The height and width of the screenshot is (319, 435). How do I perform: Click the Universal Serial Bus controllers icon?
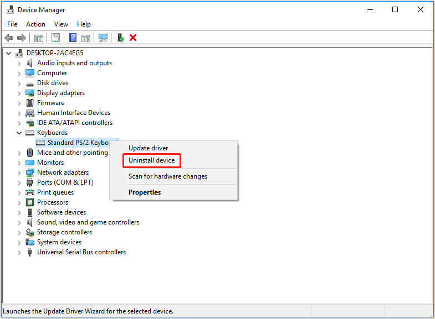tap(30, 252)
